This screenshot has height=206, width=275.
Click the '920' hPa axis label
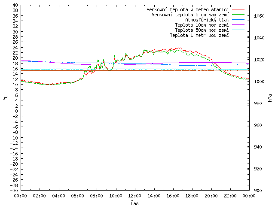(258, 169)
